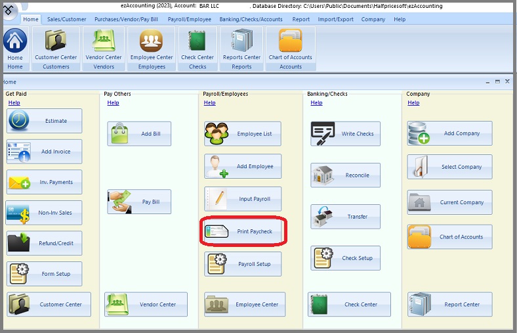Launch Reports Center from the ribbon
The width and height of the screenshot is (517, 333).
pos(241,45)
